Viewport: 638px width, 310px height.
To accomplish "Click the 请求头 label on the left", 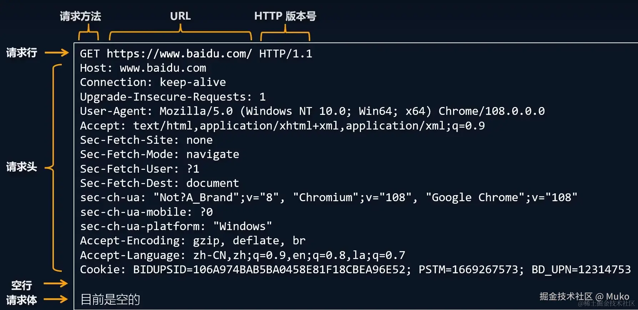I will 21,167.
